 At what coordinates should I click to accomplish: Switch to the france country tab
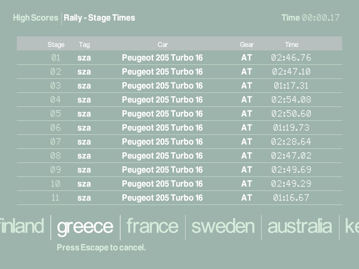pos(153,226)
